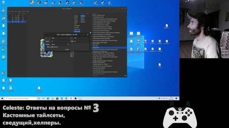The width and height of the screenshot is (229, 128).
Task: Open the Room menu in Ahorn
Action: tap(23, 11)
